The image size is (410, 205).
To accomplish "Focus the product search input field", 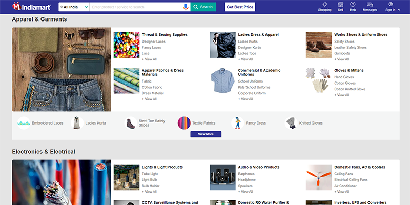I will [x=136, y=7].
